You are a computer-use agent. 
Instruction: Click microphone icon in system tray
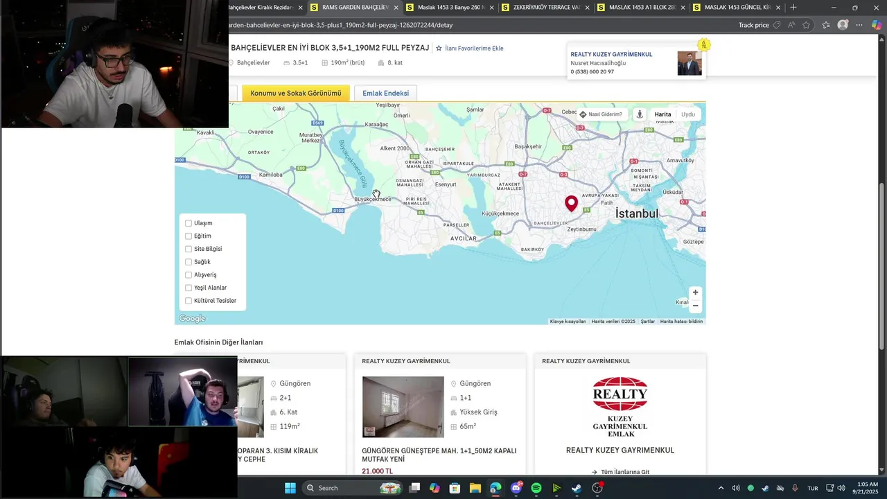[795, 488]
